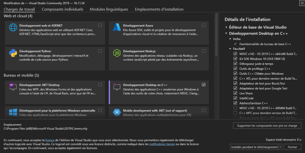The height and width of the screenshot is (153, 305).
Task: Check the Développement Python workload box
Action: pyautogui.click(x=100, y=51)
